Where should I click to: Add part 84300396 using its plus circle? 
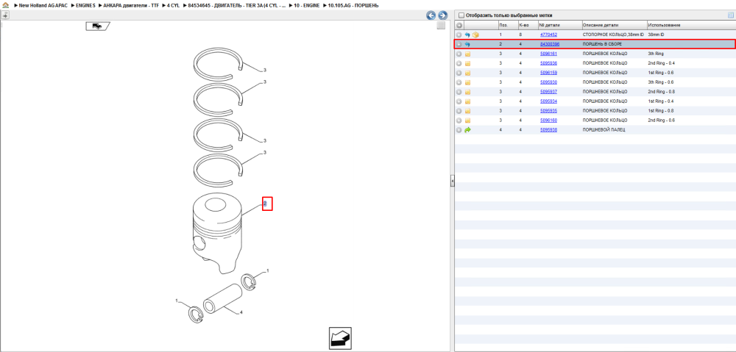coord(459,44)
